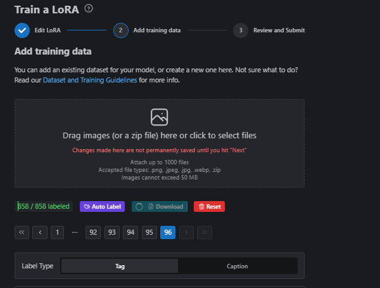This screenshot has height=288, width=380.
Task: Click the Images cannot exceed 50 MB text
Action: [160, 178]
